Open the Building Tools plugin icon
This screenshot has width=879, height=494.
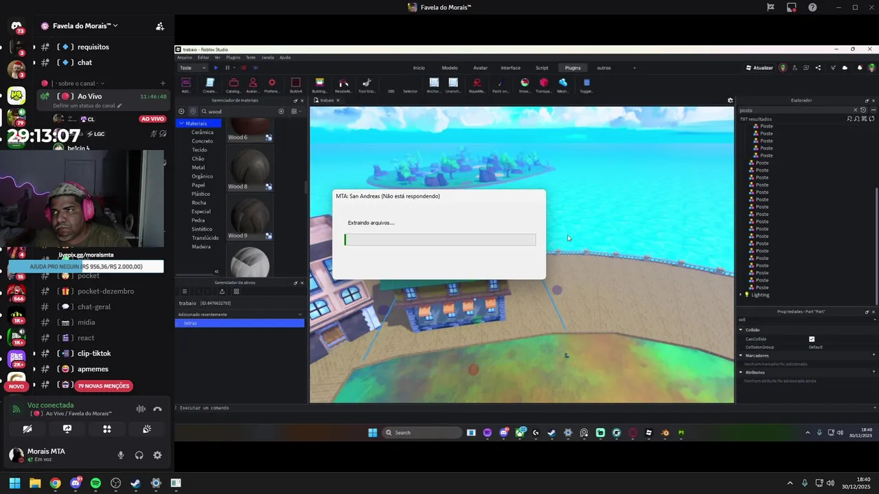(x=319, y=83)
